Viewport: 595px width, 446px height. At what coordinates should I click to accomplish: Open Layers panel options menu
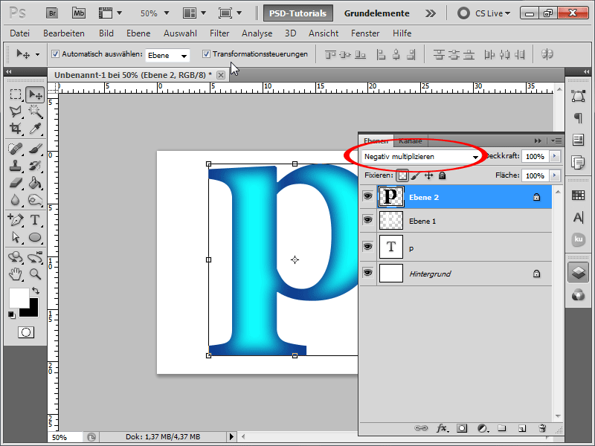[556, 140]
